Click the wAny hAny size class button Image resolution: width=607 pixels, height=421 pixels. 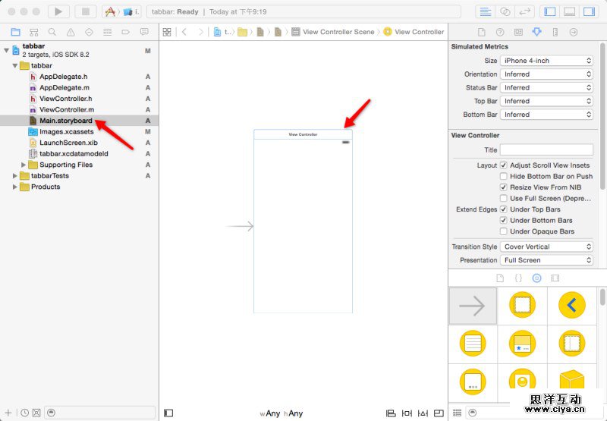pyautogui.click(x=281, y=413)
